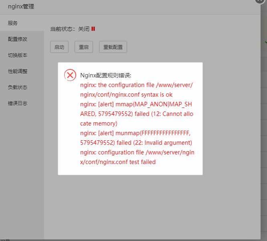This screenshot has width=267, height=241.
Task: Click the '当前状态: 关闭' status text
Action: pos(70,29)
